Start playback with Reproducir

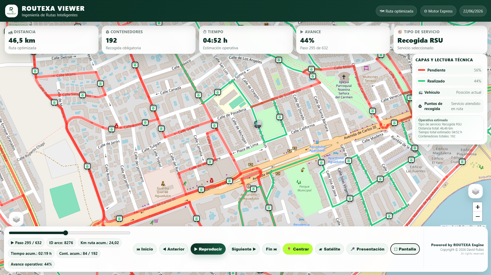coord(208,249)
